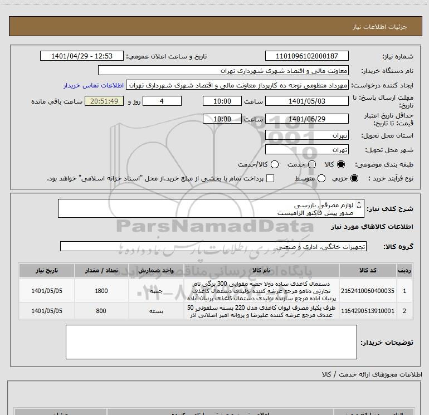Select the متوسط purchase type radio
The image size is (429, 415).
pyautogui.click(x=321, y=178)
